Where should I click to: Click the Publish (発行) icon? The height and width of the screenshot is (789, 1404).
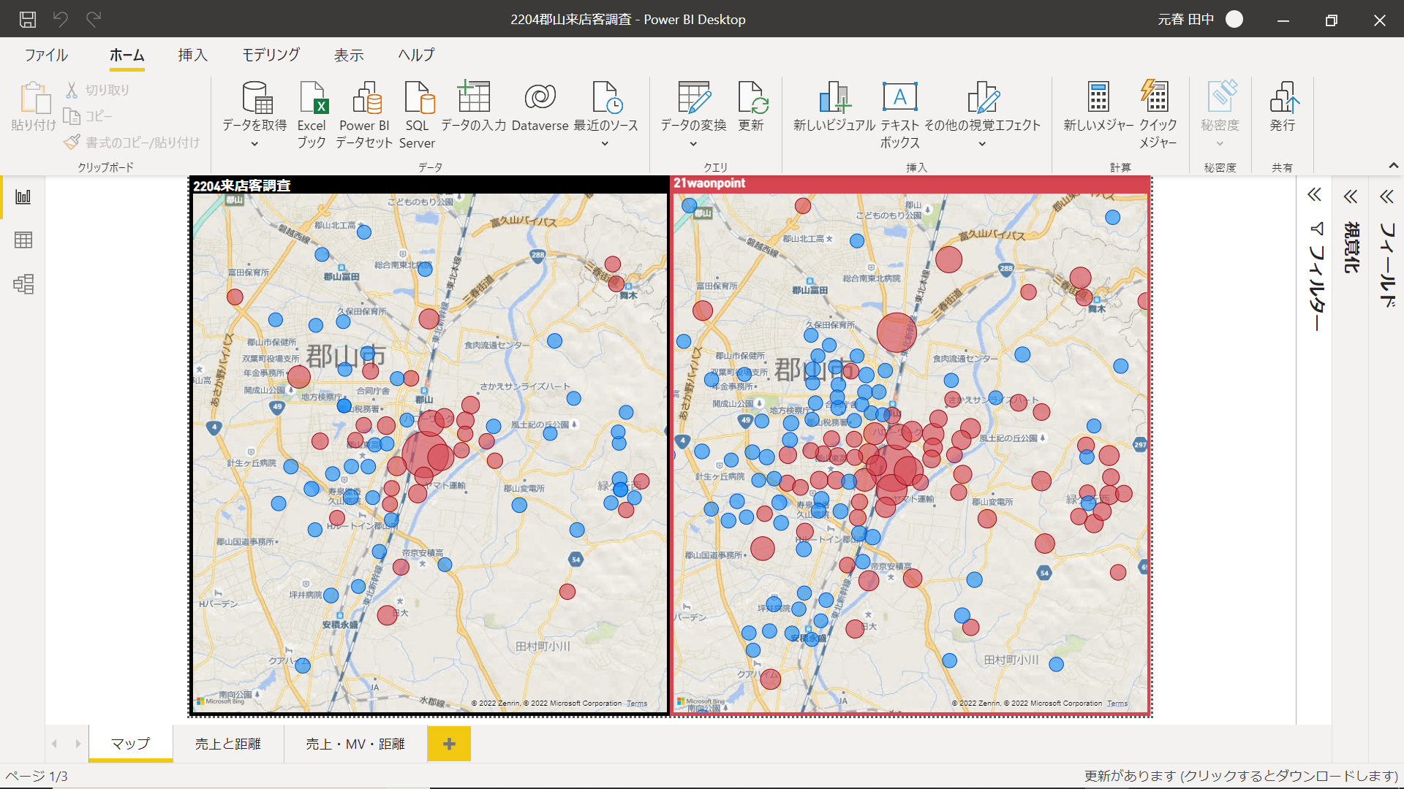[1283, 99]
